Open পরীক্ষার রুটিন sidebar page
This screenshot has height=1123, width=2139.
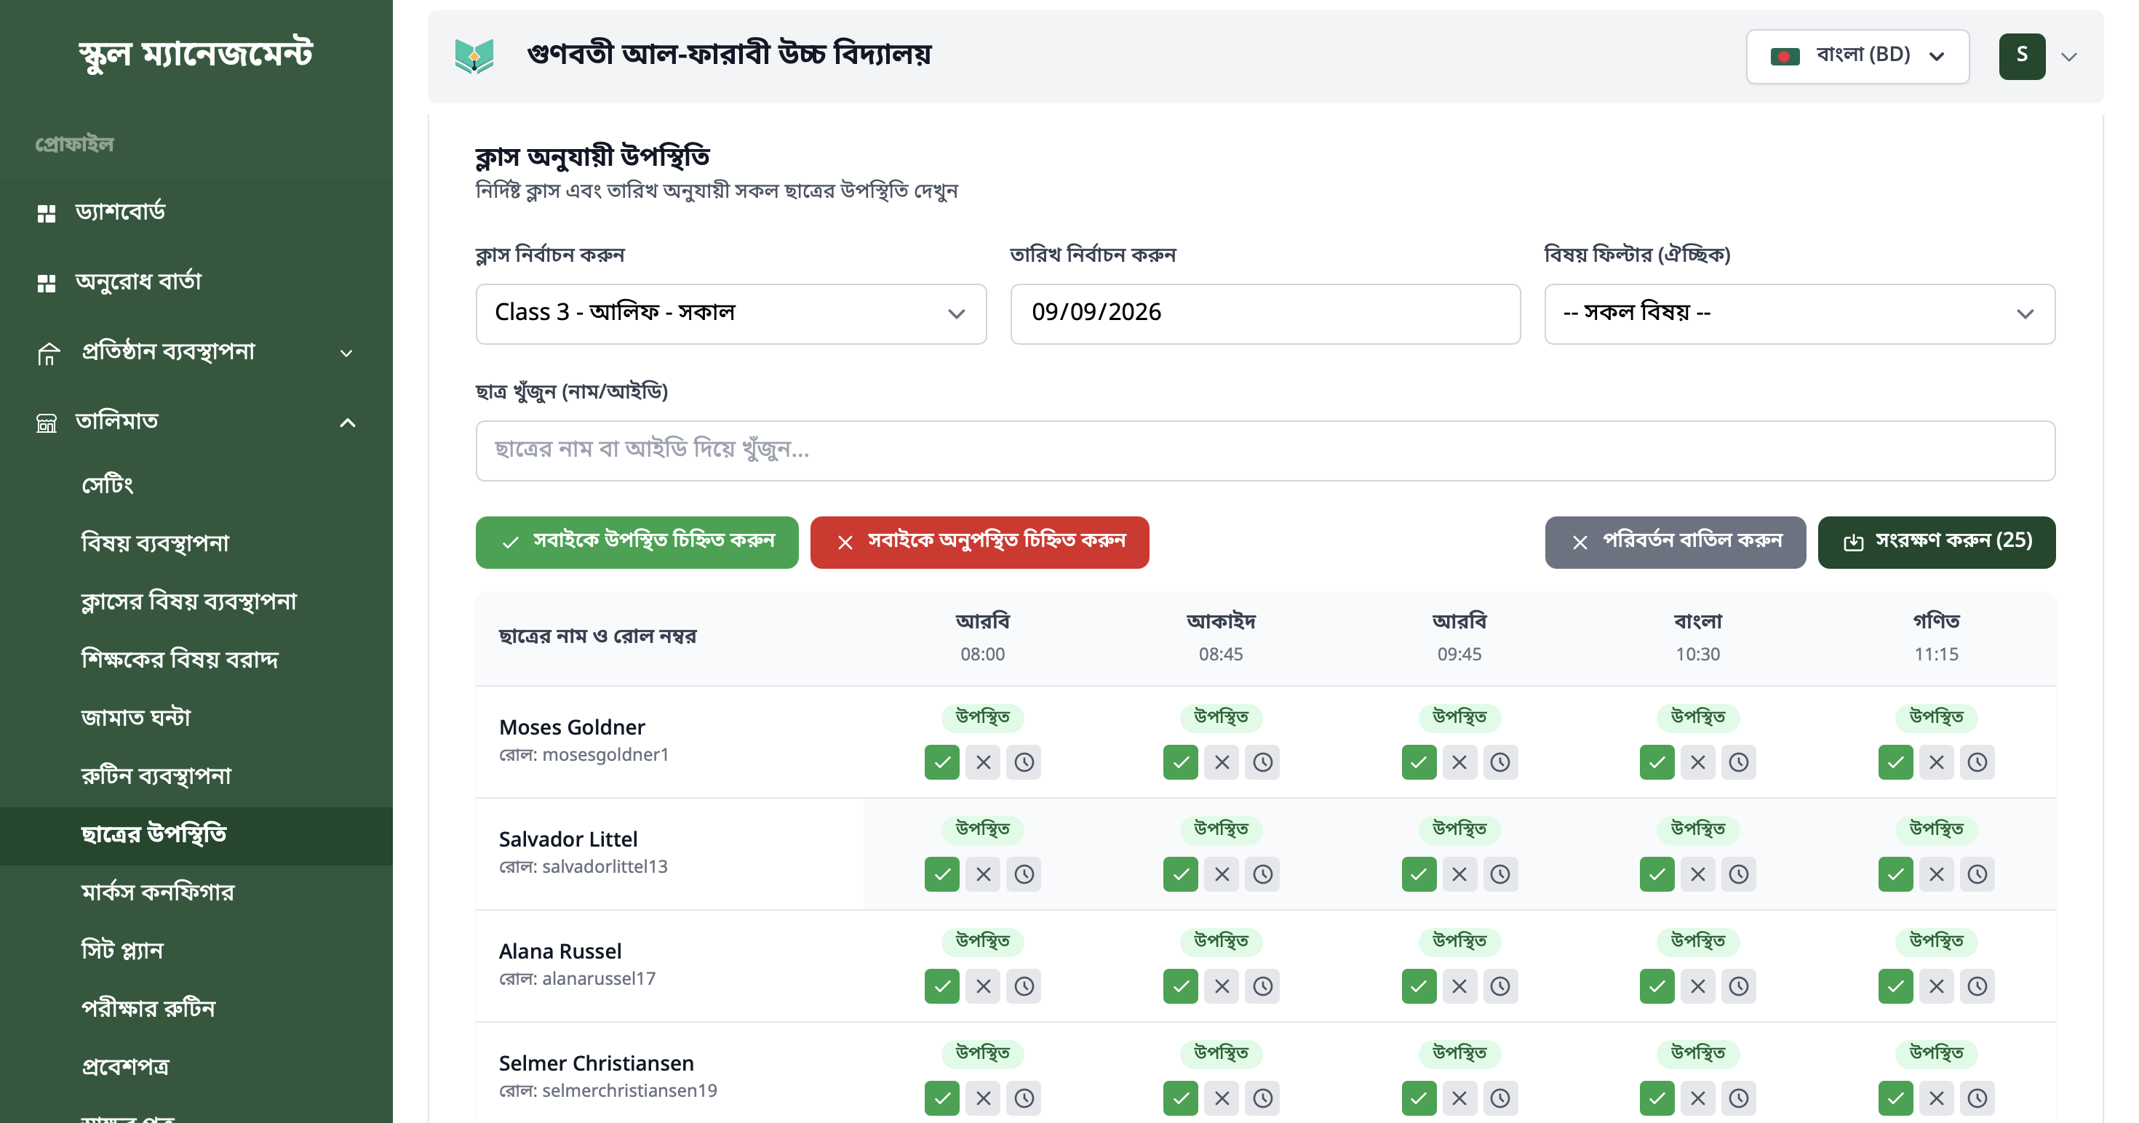tap(196, 1009)
